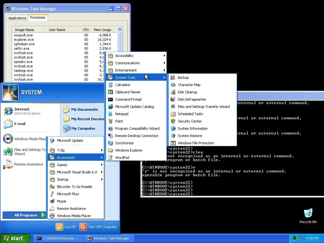Launch System Information
This screenshot has width=324, height=243.
202,128
